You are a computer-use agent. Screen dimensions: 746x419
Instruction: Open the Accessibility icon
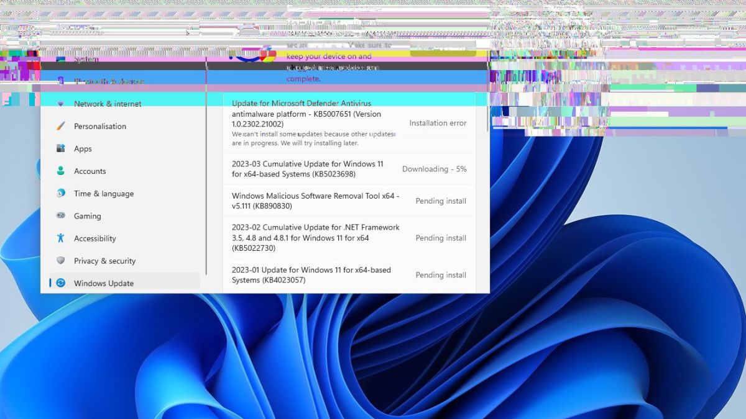[60, 238]
